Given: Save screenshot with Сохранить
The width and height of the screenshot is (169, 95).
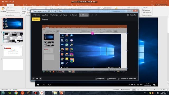Looking at the screenshot, I should coord(111,79).
